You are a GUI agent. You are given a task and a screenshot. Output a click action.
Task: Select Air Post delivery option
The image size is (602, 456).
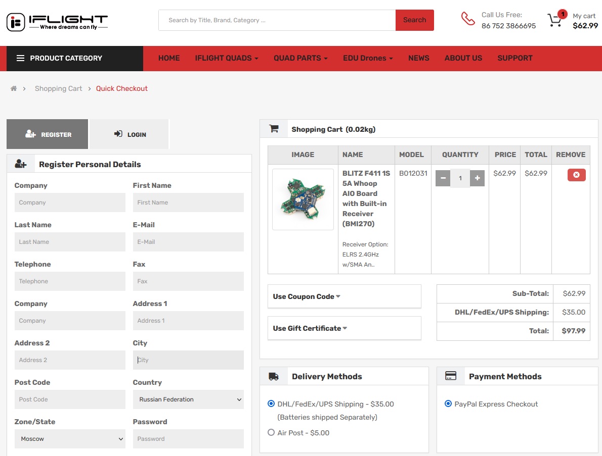click(271, 432)
